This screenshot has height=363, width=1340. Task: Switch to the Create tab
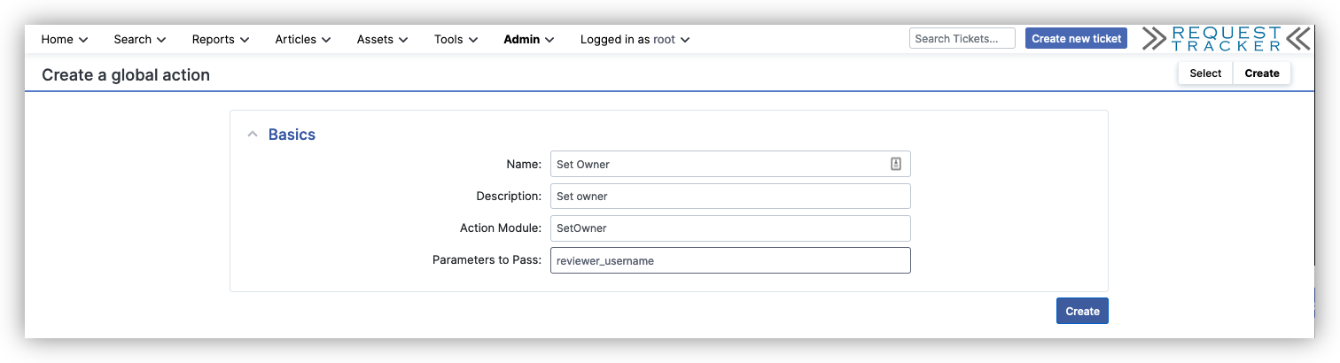(1261, 73)
